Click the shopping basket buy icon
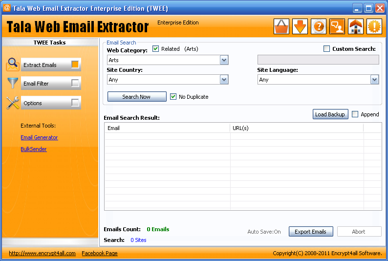The image size is (388, 261). [281, 26]
